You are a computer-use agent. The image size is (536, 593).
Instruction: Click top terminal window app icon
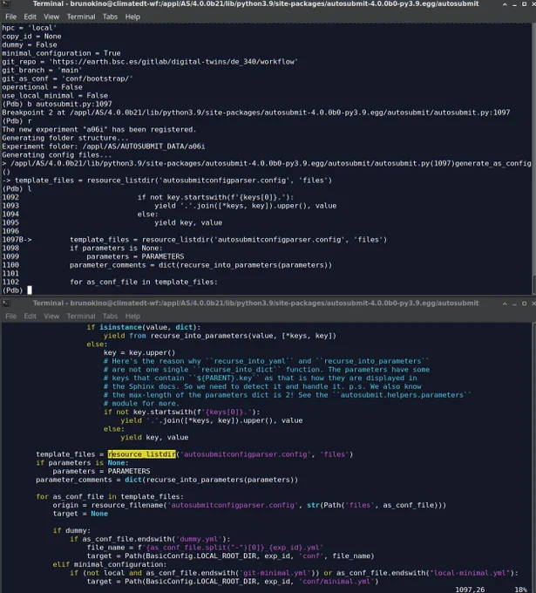(x=6, y=4)
